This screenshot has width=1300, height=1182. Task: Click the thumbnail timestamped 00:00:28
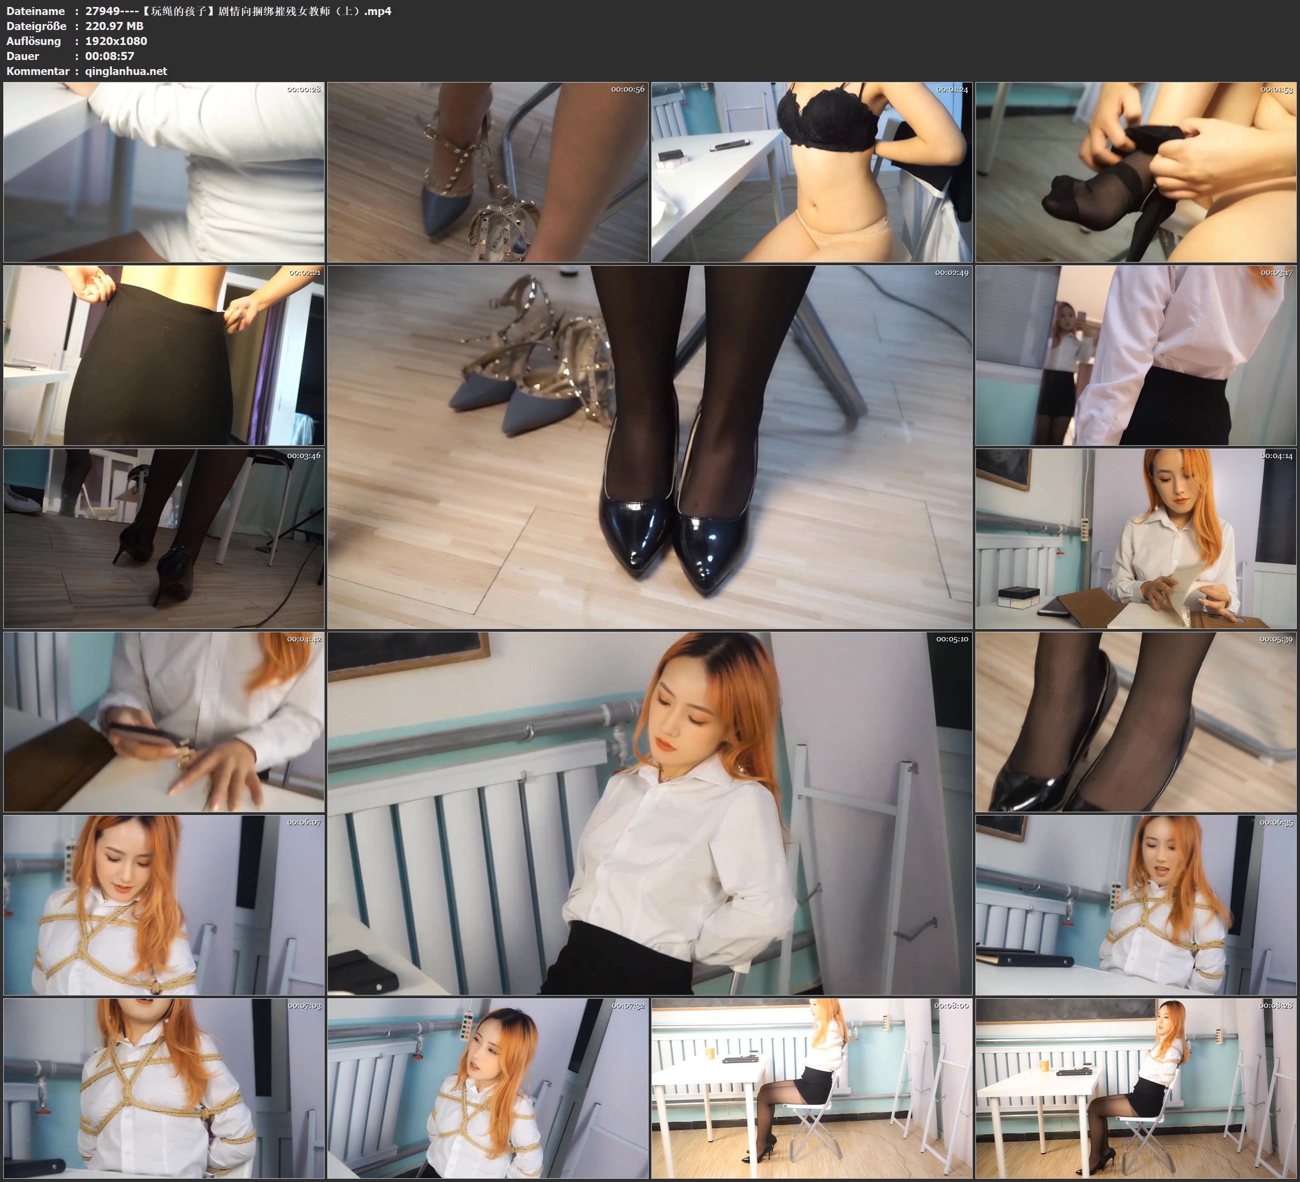164,171
